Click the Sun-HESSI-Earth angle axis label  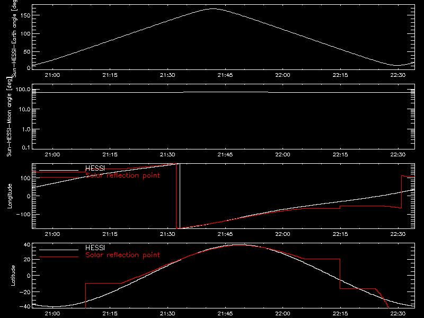click(x=14, y=38)
